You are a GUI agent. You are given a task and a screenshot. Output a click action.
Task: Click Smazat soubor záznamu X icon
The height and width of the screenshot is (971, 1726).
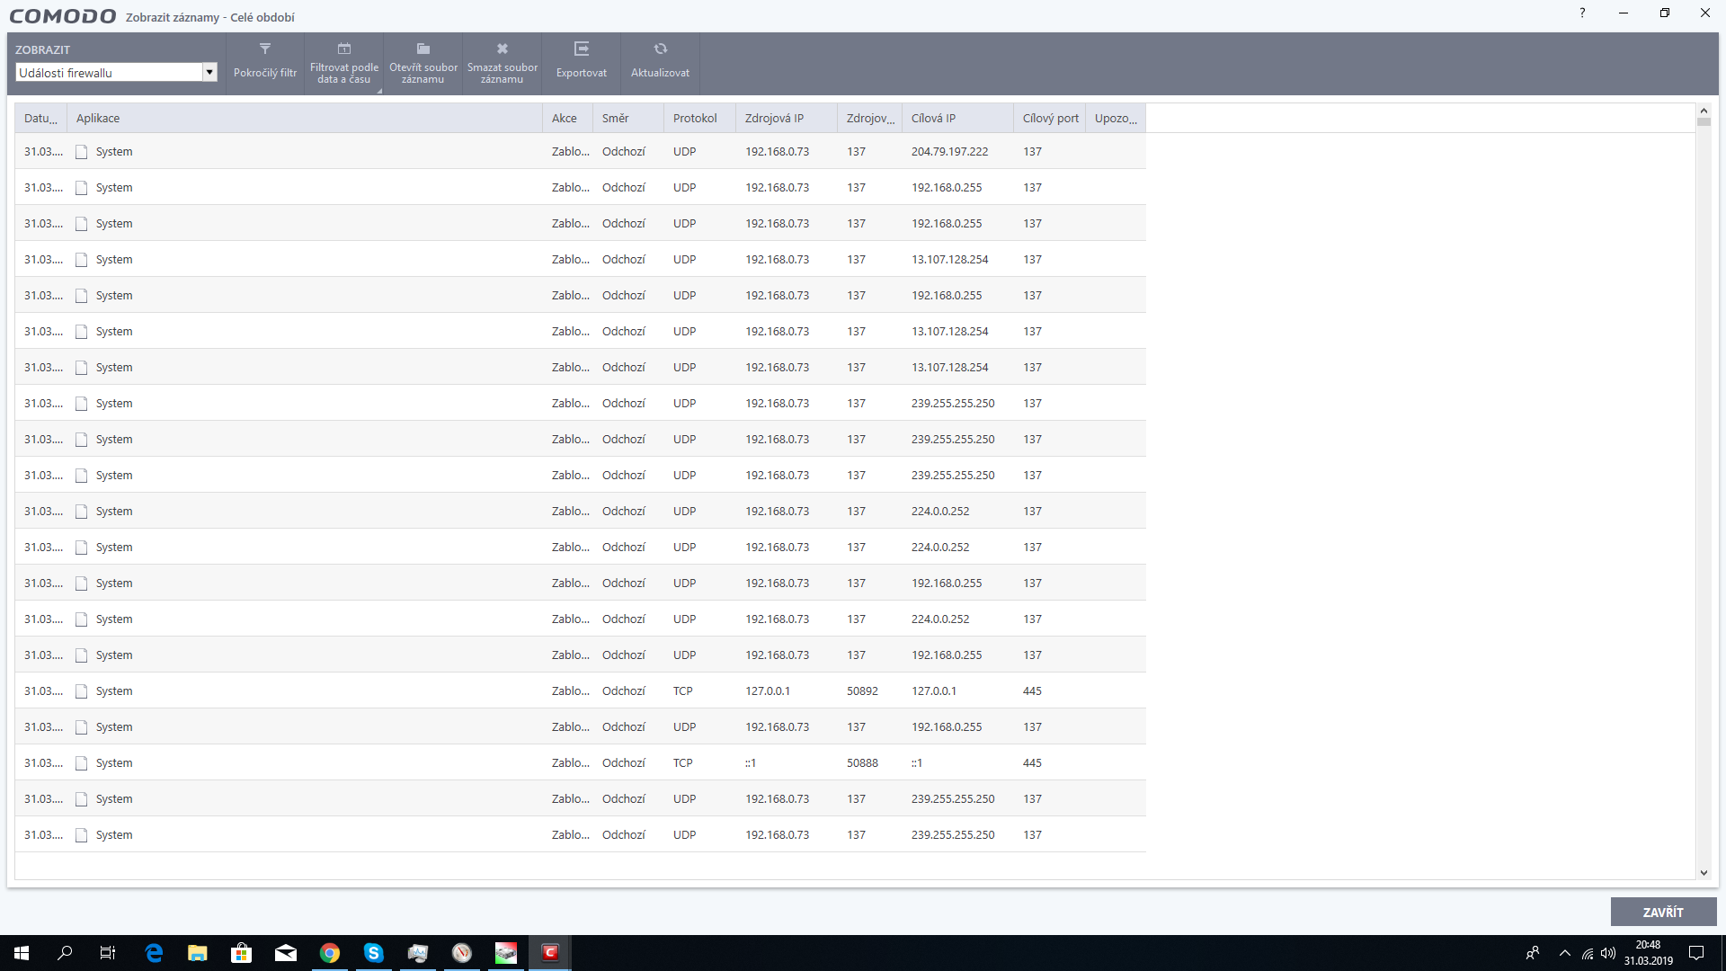[502, 49]
